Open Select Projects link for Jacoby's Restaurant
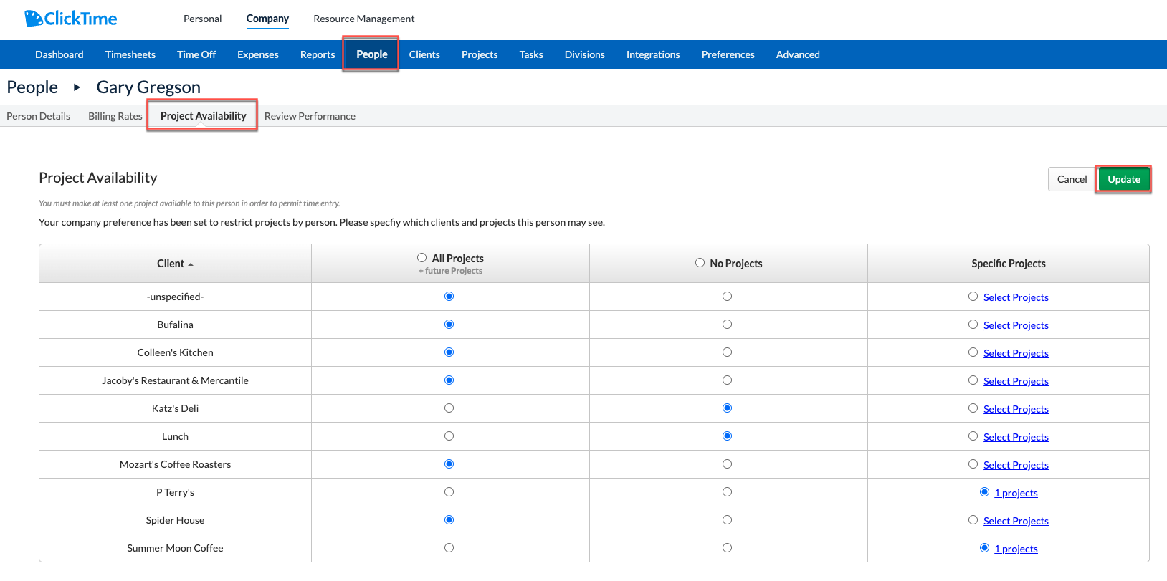 coord(1016,381)
